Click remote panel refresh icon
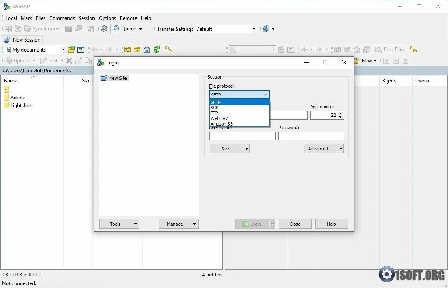The width and height of the screenshot is (448, 288). pyautogui.click(x=366, y=49)
